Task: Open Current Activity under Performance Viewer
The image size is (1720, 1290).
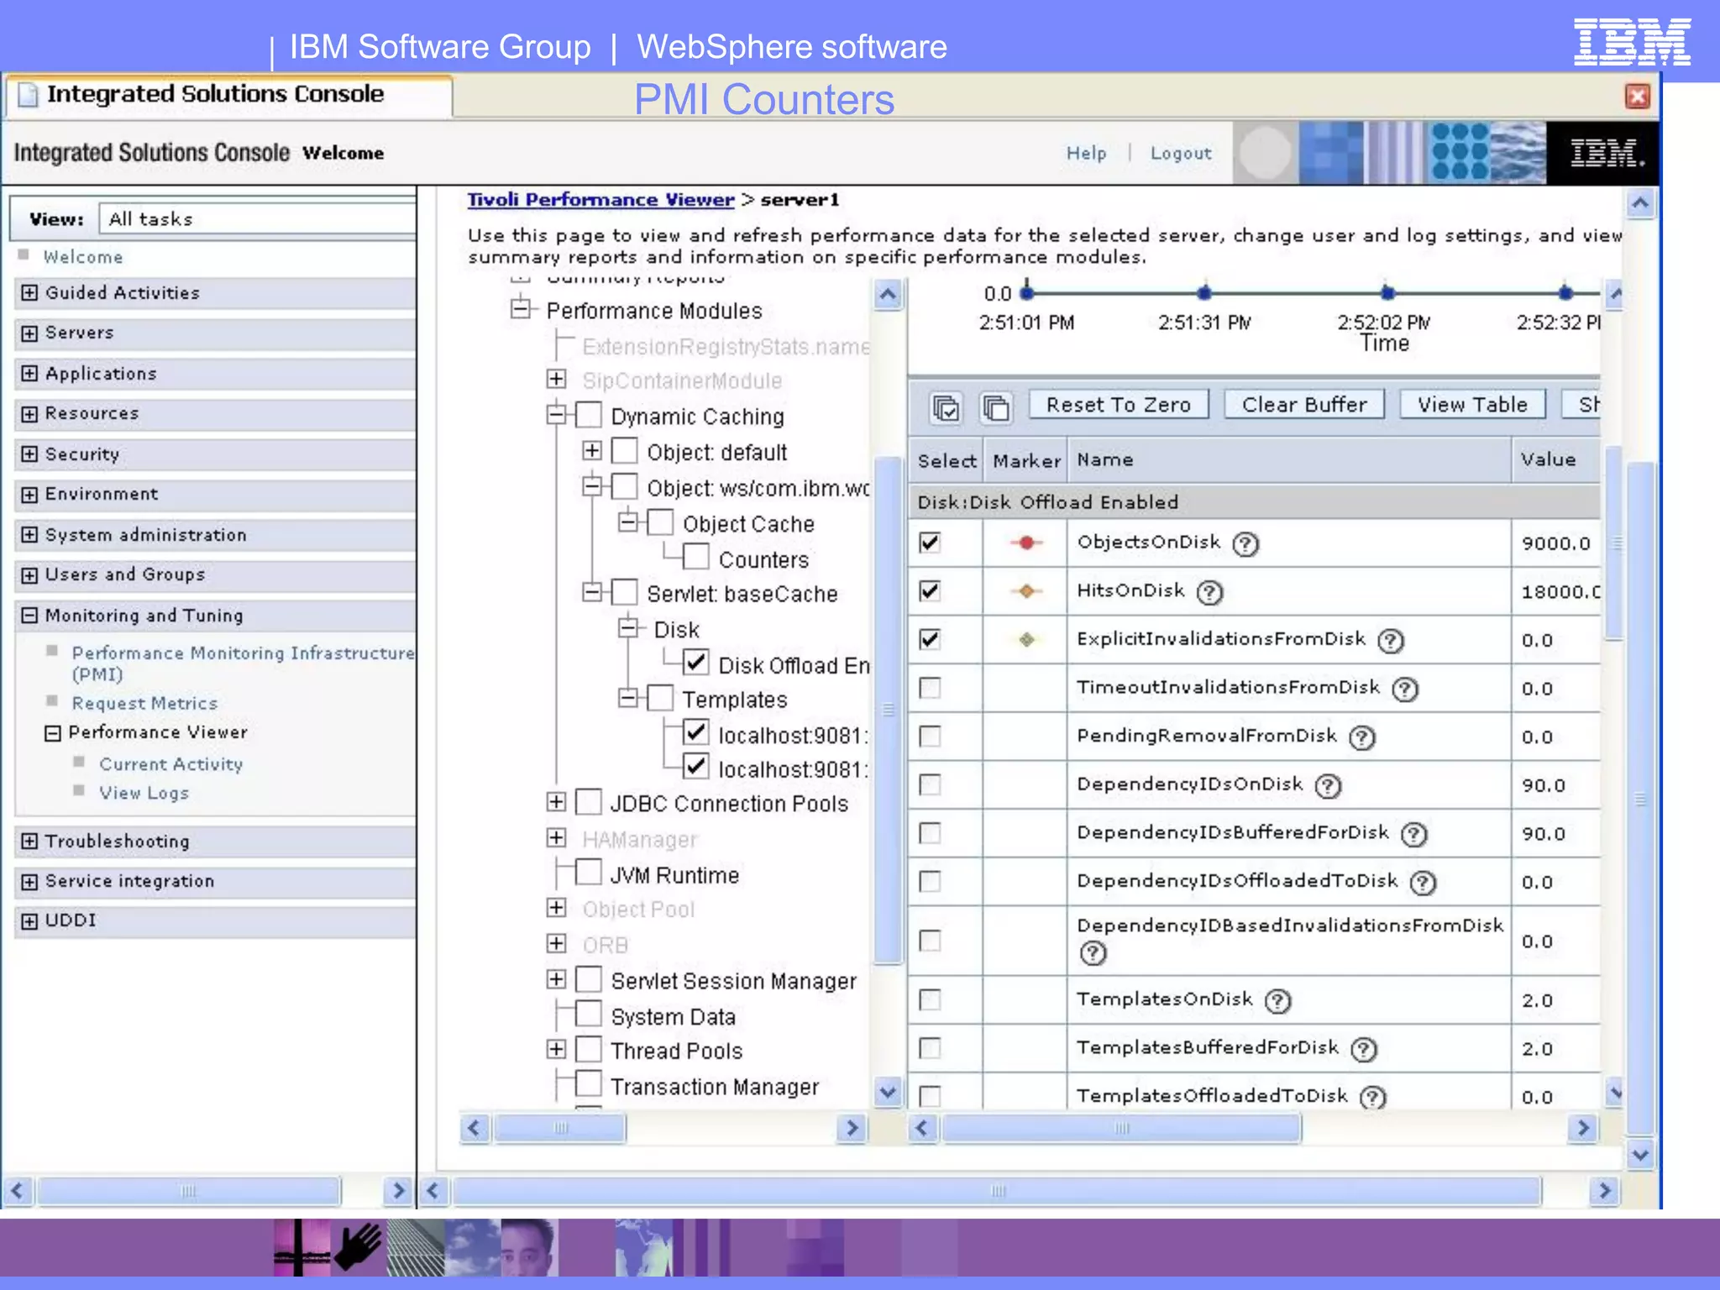Action: (171, 764)
